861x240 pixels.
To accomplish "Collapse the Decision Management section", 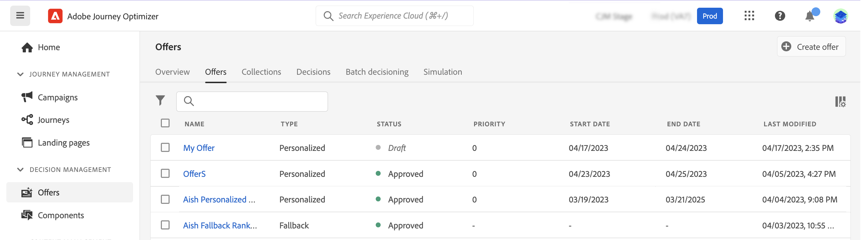I will (20, 169).
